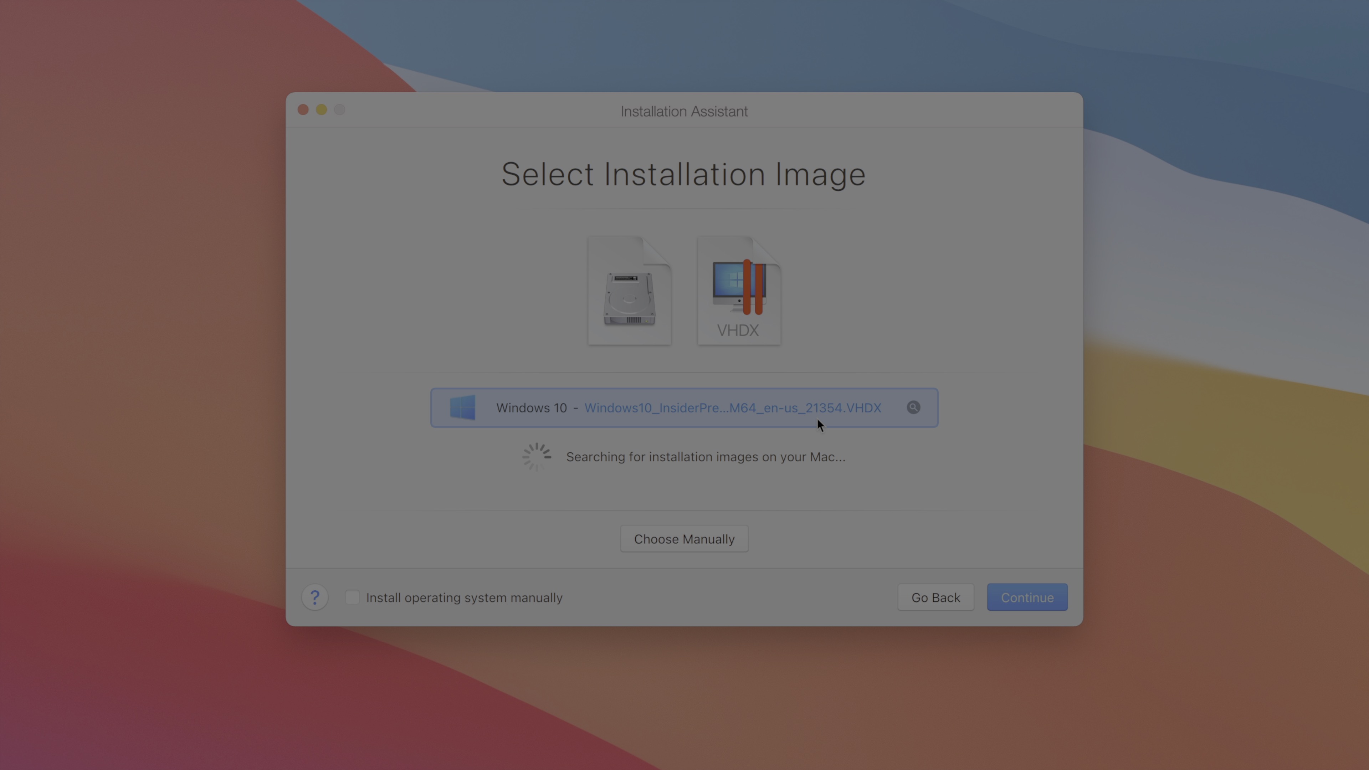Viewport: 1369px width, 770px height.
Task: Click the grayed-out zoom window button
Action: tap(340, 110)
